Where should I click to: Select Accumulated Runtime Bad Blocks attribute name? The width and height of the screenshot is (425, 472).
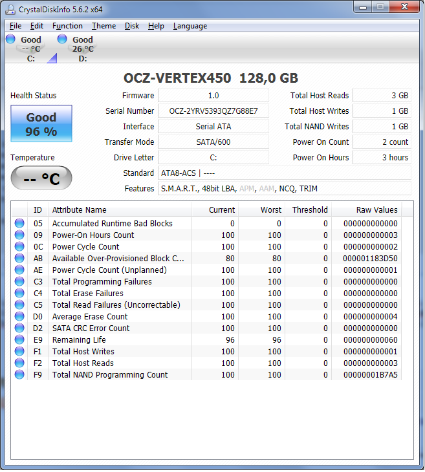tap(113, 223)
